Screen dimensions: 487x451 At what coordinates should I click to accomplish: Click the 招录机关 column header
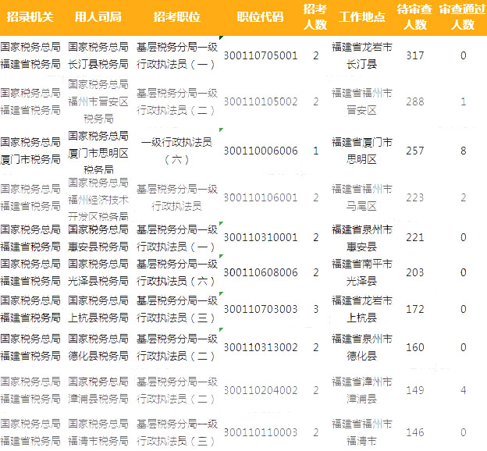30,17
